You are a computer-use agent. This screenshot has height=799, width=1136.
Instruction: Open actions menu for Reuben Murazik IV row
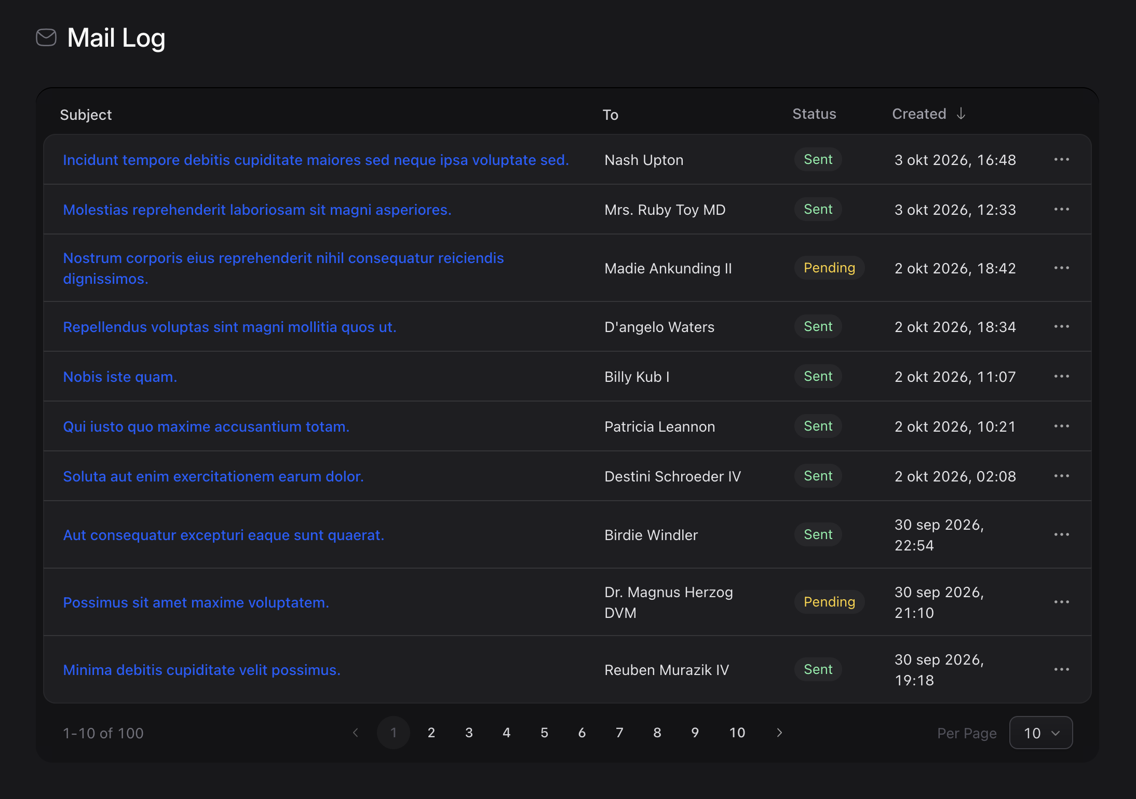pyautogui.click(x=1061, y=669)
